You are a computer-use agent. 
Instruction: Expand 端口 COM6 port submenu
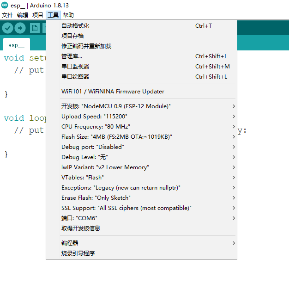(141, 218)
